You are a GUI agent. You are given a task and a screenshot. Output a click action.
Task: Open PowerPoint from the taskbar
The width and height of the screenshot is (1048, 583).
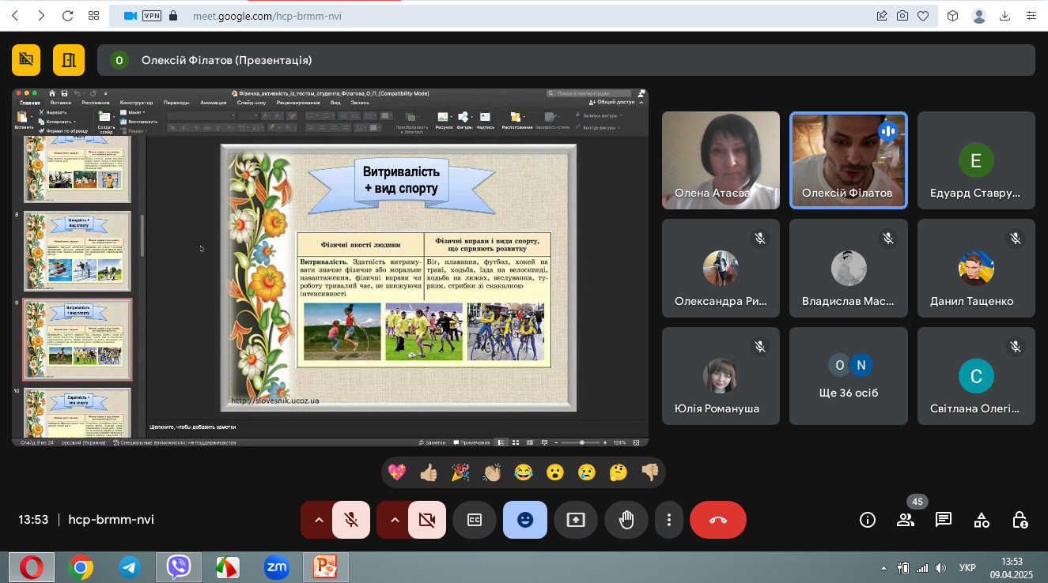point(326,567)
